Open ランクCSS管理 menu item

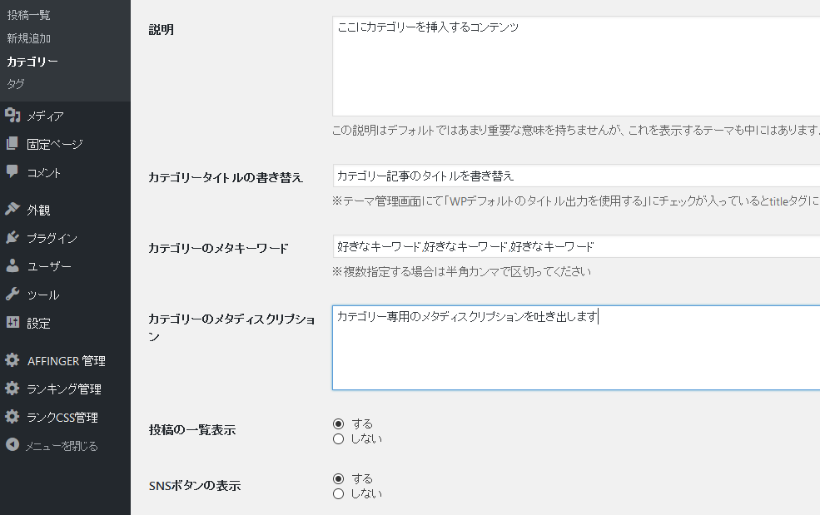click(x=62, y=417)
